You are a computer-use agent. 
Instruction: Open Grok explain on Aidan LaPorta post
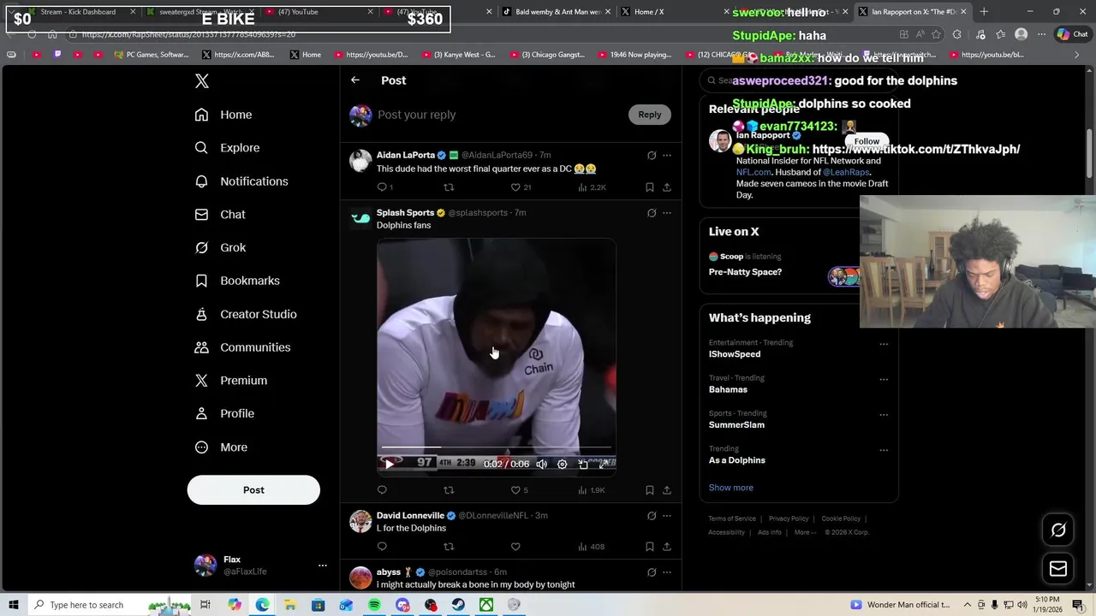(x=652, y=156)
